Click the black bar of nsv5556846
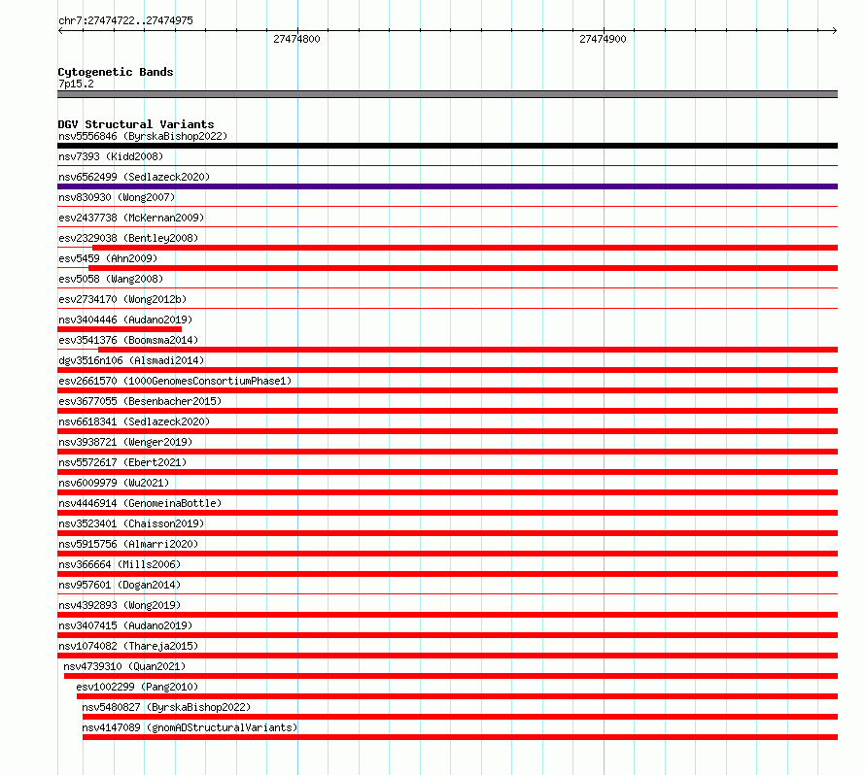 tap(447, 146)
